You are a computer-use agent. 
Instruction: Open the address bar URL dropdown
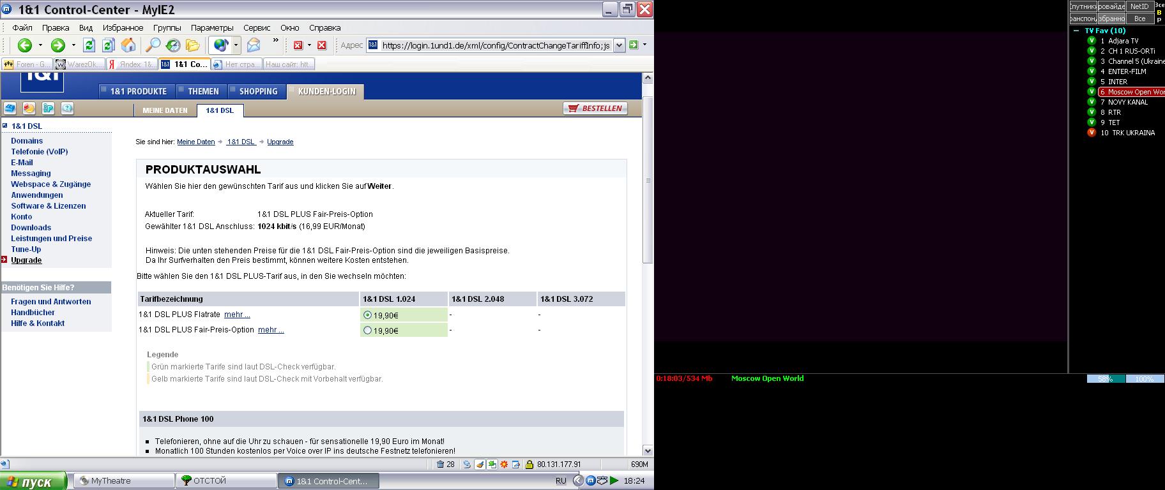tap(619, 45)
